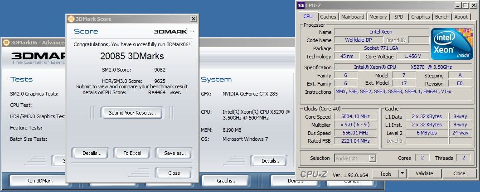
Task: Click the Instructions list field
Action: click(403, 94)
